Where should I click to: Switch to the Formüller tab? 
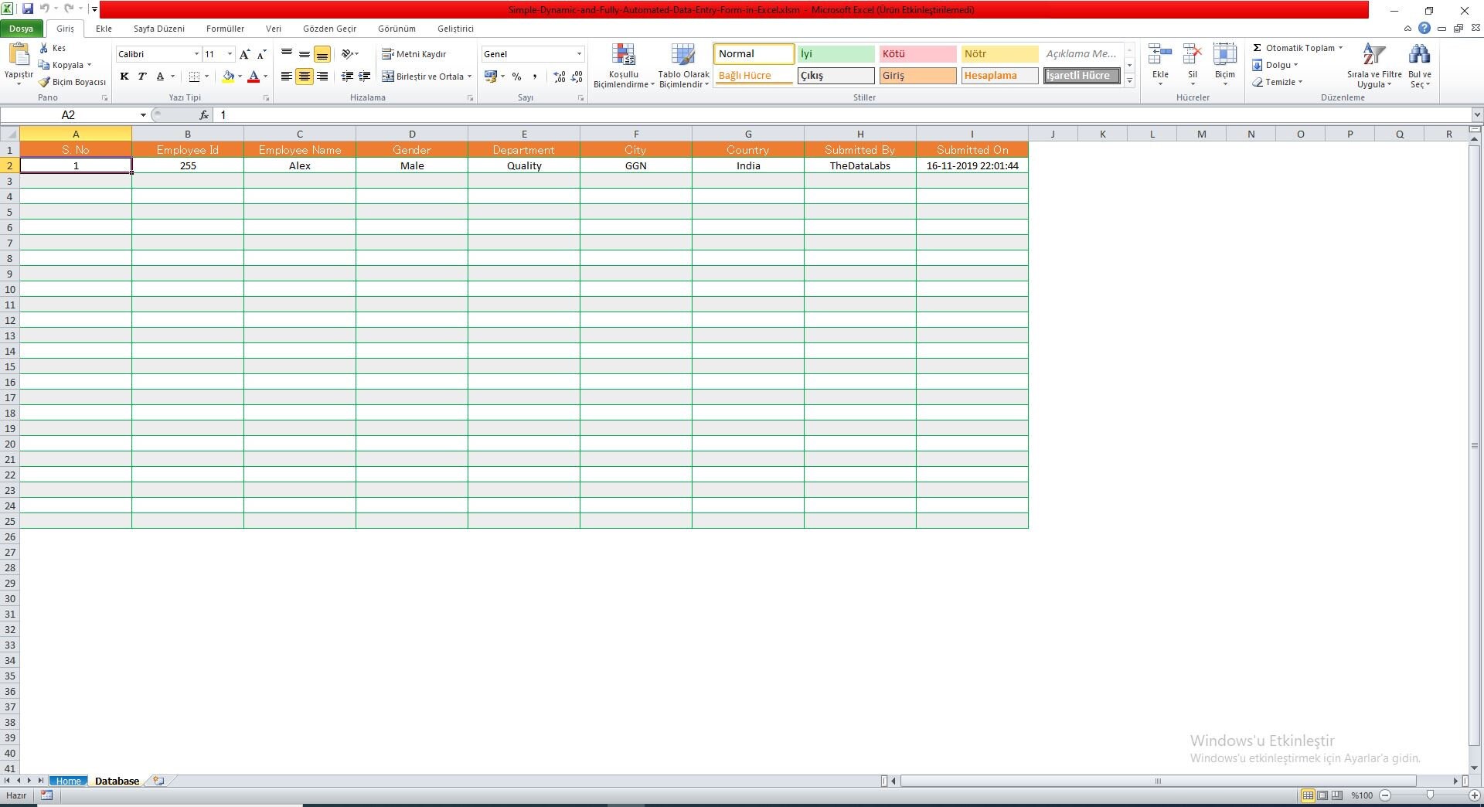click(x=225, y=29)
